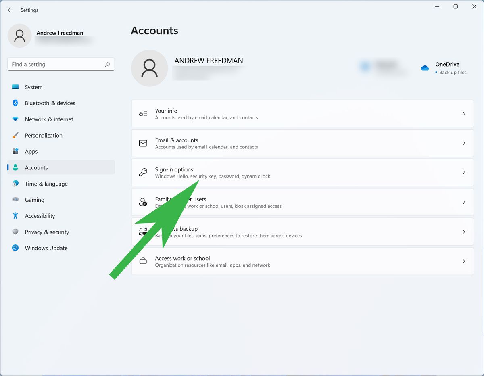Expand the Your info settings row
The image size is (484, 376).
pos(463,113)
